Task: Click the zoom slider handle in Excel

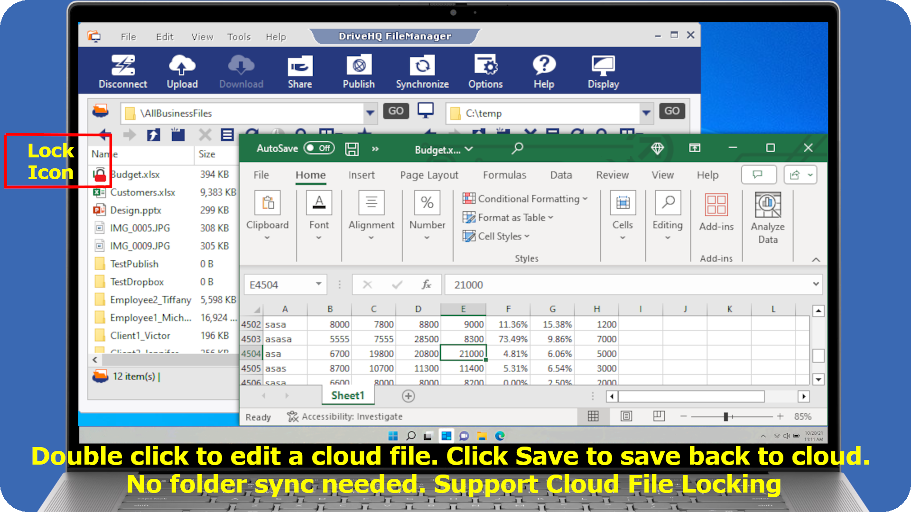Action: (x=725, y=416)
